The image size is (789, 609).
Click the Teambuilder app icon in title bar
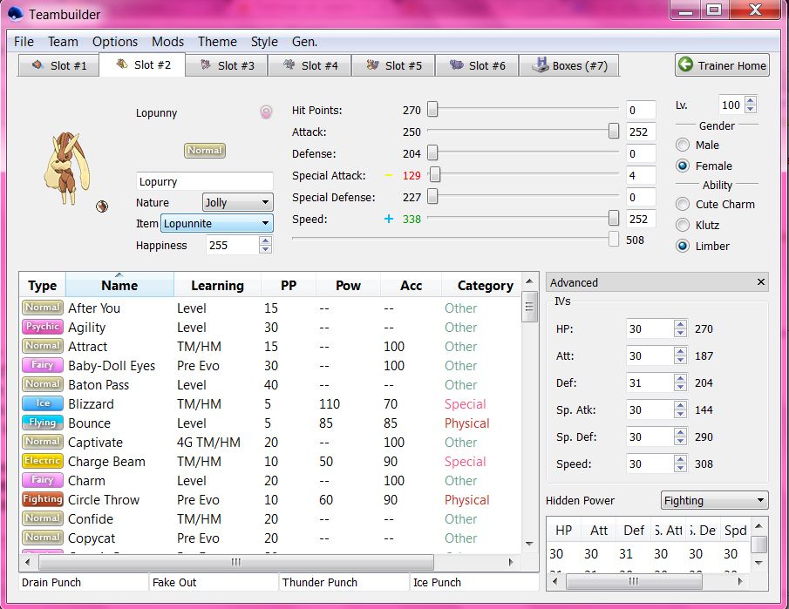(x=16, y=14)
